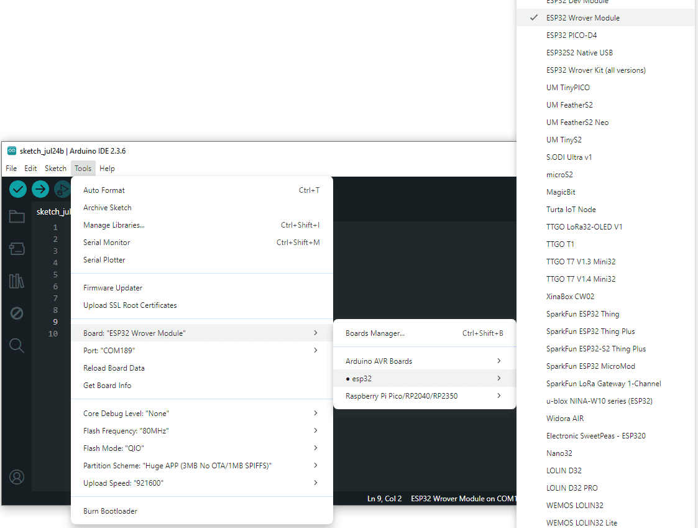This screenshot has width=698, height=528.
Task: Click the user account profile icon
Action: (17, 477)
